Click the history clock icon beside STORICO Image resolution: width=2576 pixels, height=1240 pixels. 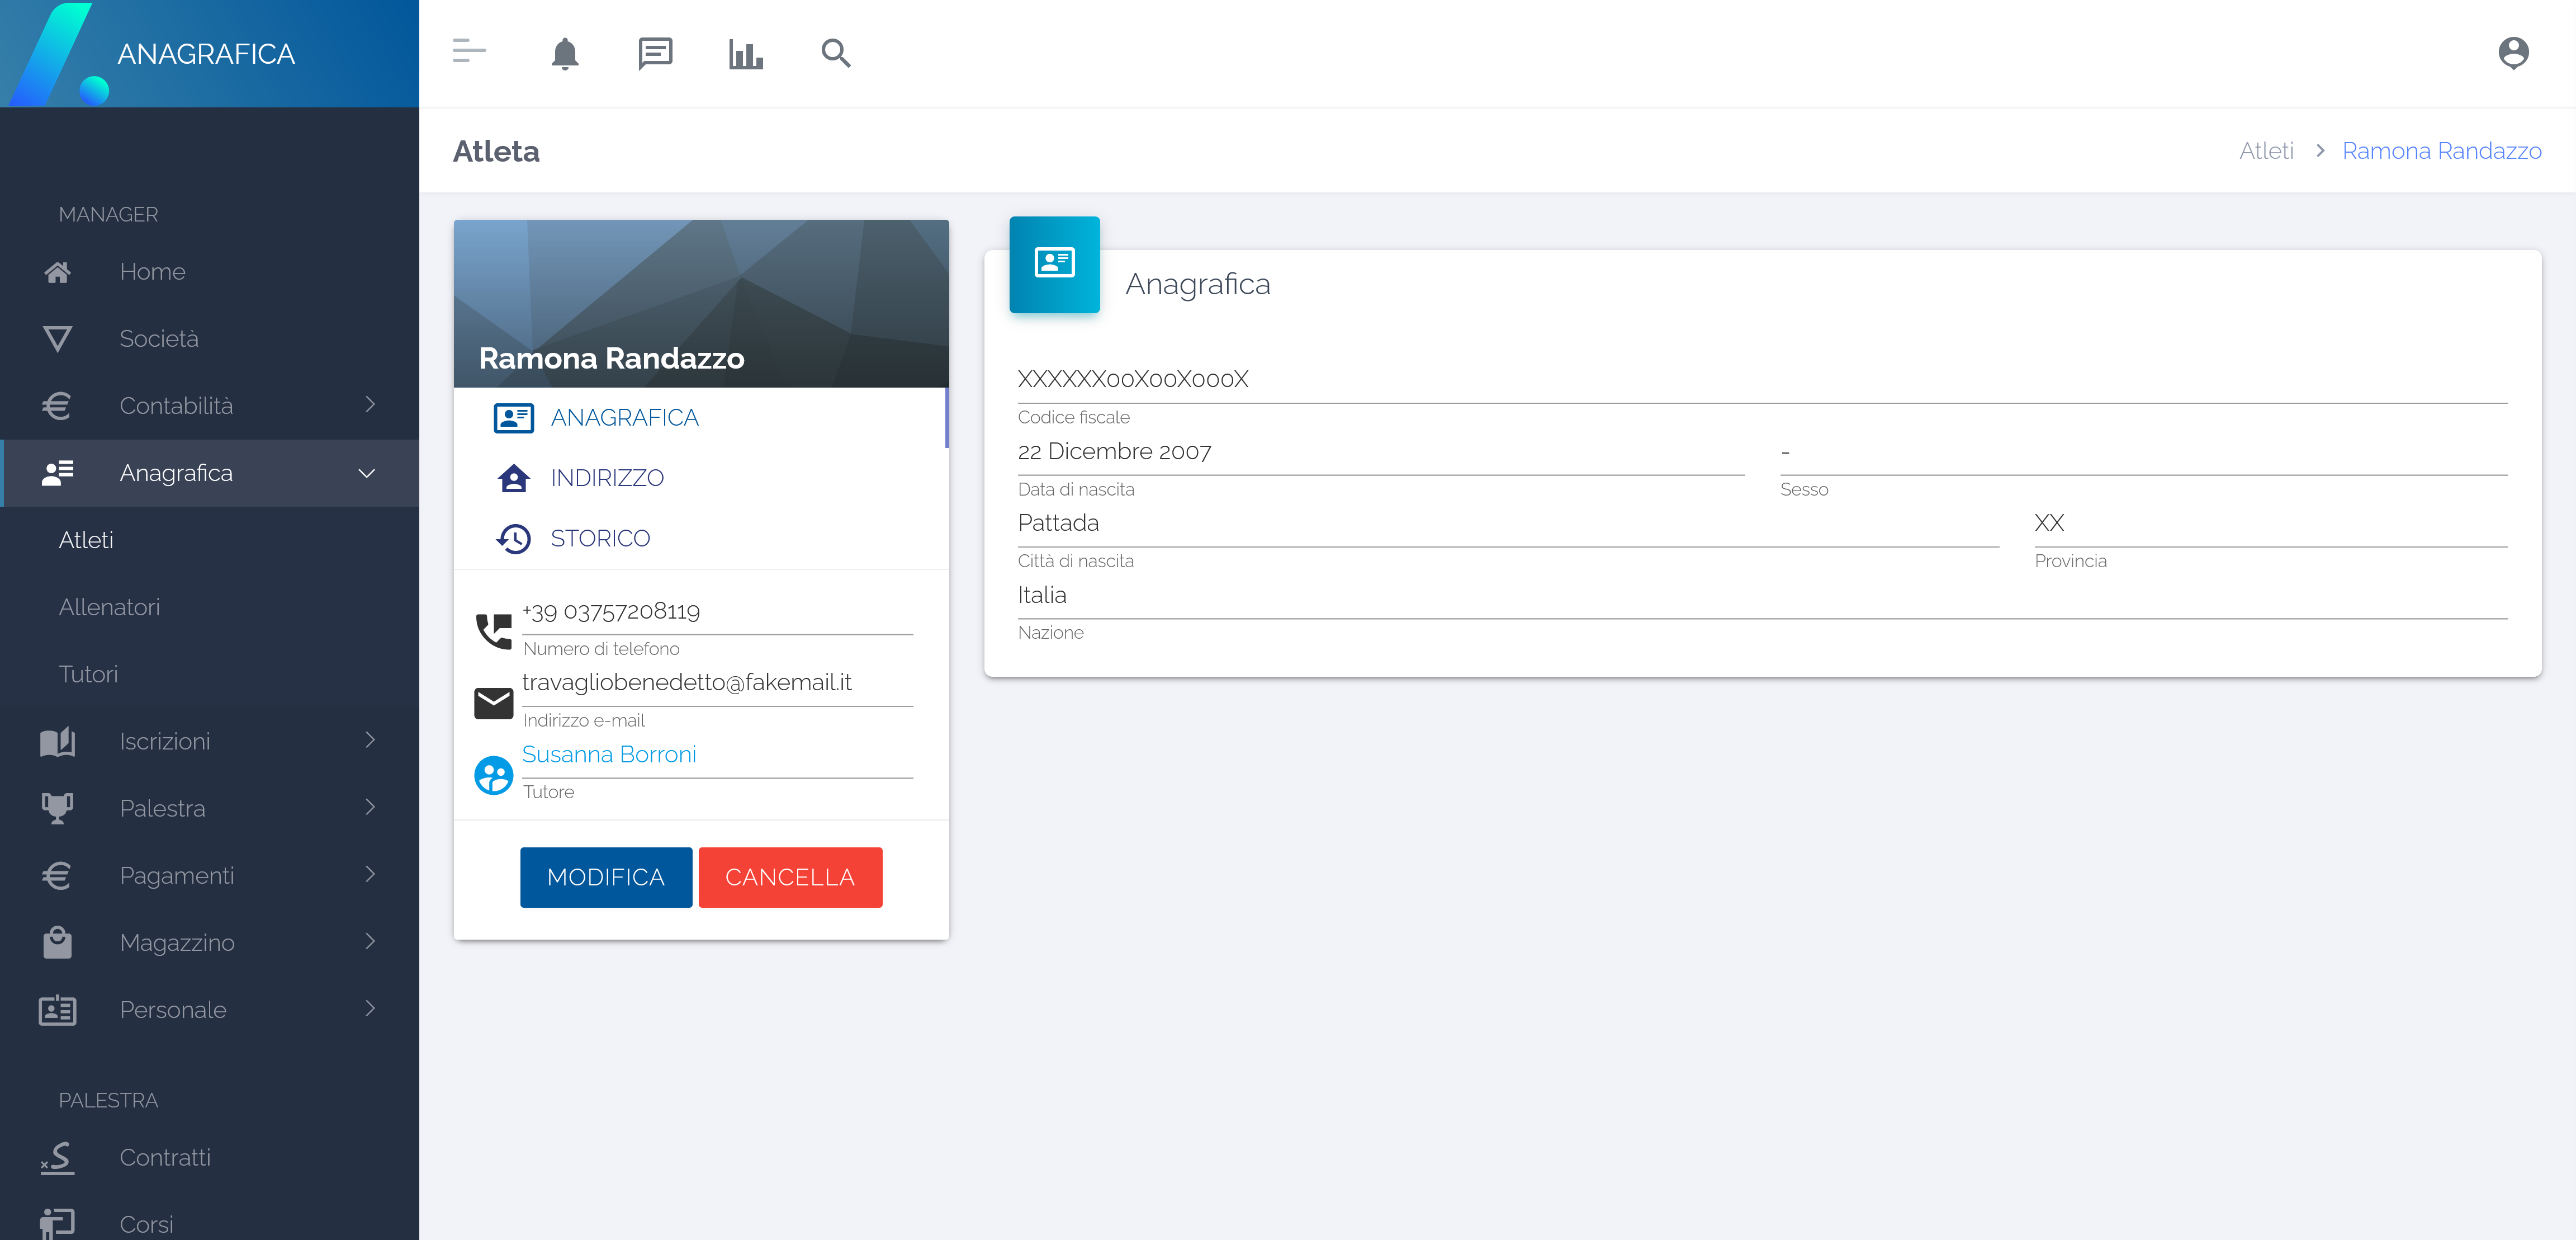[514, 539]
